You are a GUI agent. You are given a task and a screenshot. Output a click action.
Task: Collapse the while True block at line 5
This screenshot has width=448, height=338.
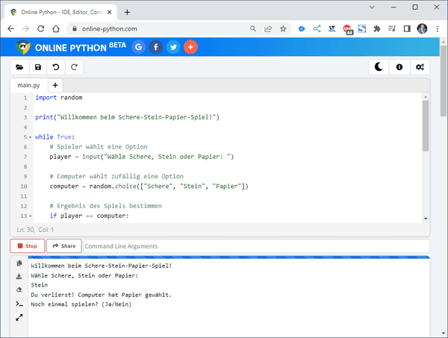tap(30, 137)
